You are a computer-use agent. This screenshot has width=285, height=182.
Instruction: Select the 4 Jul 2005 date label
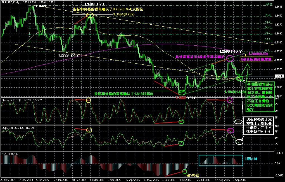(185, 180)
